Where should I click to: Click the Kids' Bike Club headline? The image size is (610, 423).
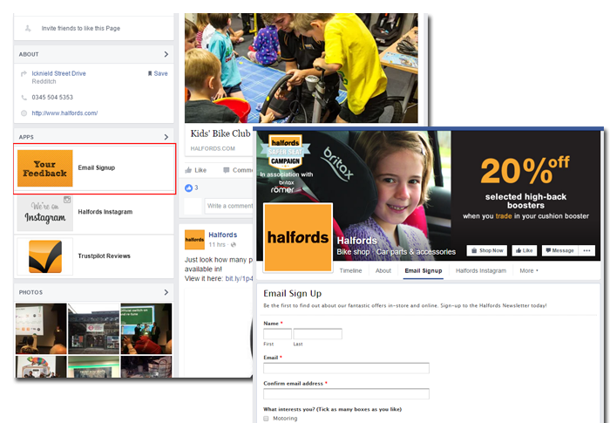[x=220, y=133]
